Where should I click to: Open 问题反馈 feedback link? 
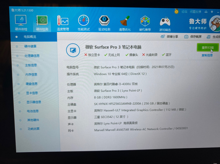(x=196, y=12)
